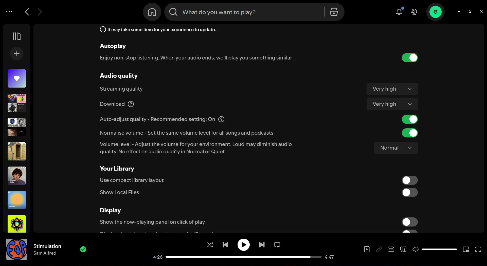Open the more options menu
This screenshot has height=266, width=487.
pyautogui.click(x=9, y=12)
